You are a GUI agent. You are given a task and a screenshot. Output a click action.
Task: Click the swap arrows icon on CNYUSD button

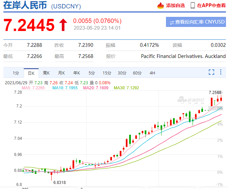172,23
